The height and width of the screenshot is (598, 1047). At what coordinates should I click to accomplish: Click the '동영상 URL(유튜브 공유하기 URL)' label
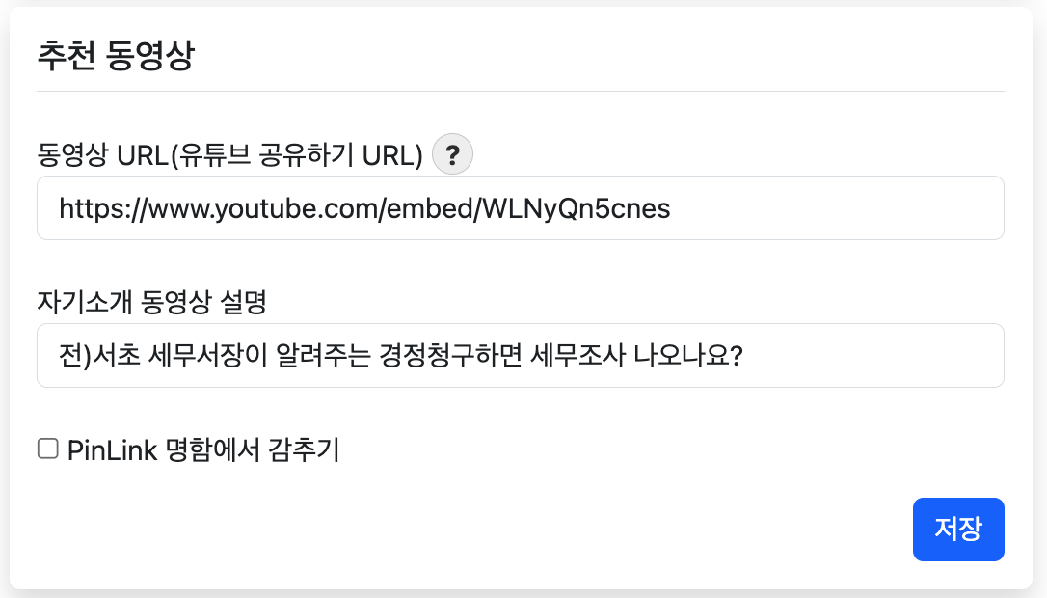pyautogui.click(x=229, y=154)
